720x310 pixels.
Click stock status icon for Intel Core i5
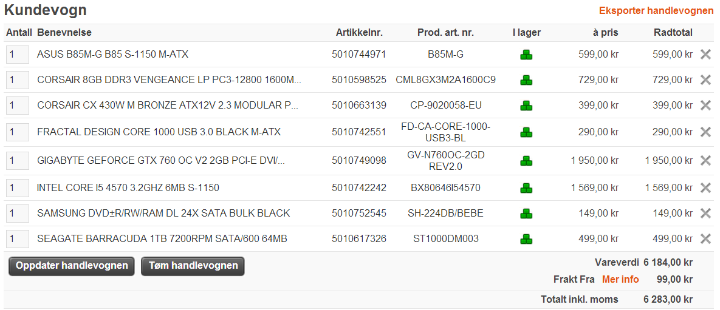coord(526,188)
